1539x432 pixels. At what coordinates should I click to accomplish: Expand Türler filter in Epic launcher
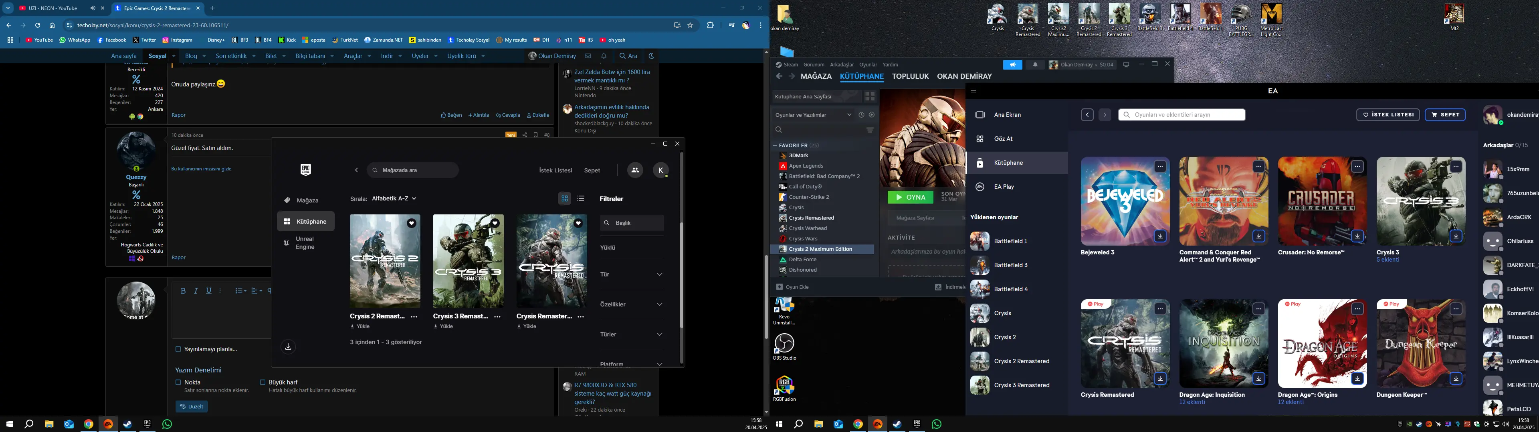point(632,334)
